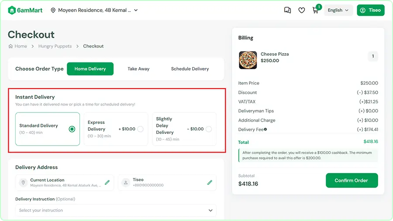Click the 6amMart logo
393x221 pixels.
pos(25,10)
